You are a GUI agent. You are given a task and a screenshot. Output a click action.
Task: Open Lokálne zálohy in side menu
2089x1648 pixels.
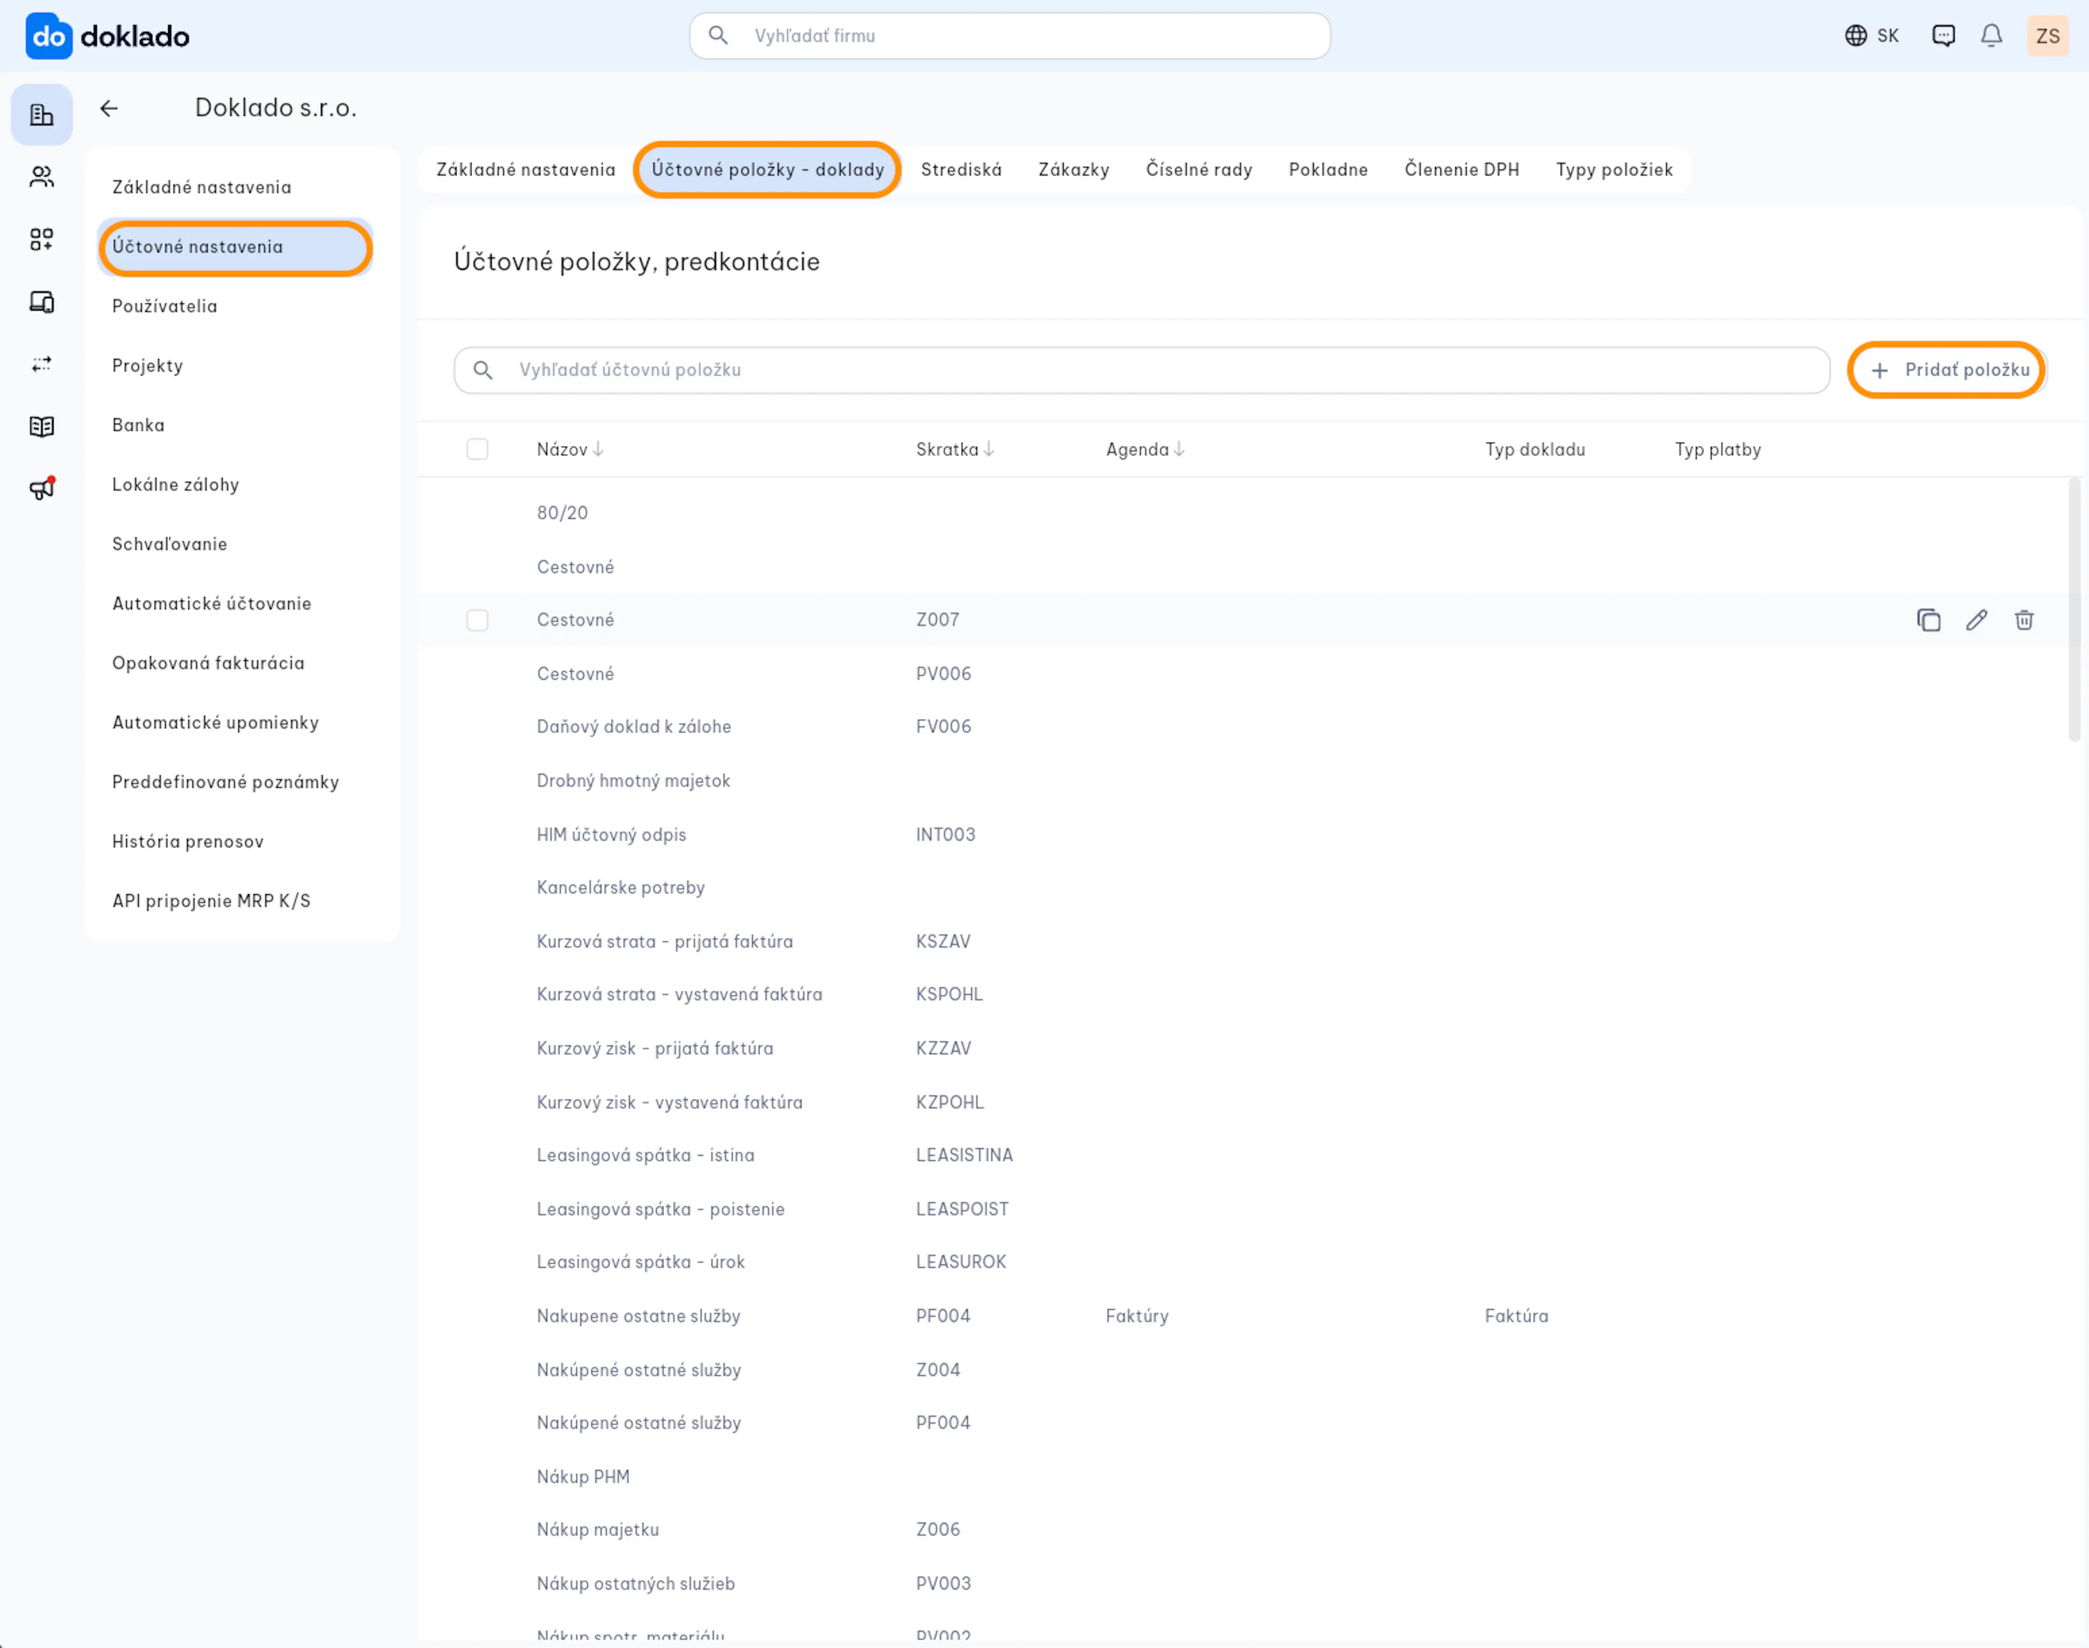(x=236, y=485)
